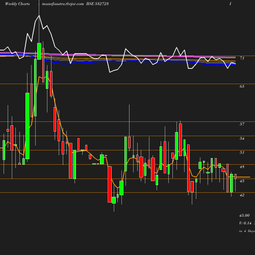
Task: Click the price axis label 71
Action: 242,58
